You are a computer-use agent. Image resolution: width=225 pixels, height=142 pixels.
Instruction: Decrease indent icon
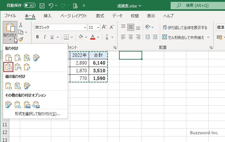(x=148, y=37)
